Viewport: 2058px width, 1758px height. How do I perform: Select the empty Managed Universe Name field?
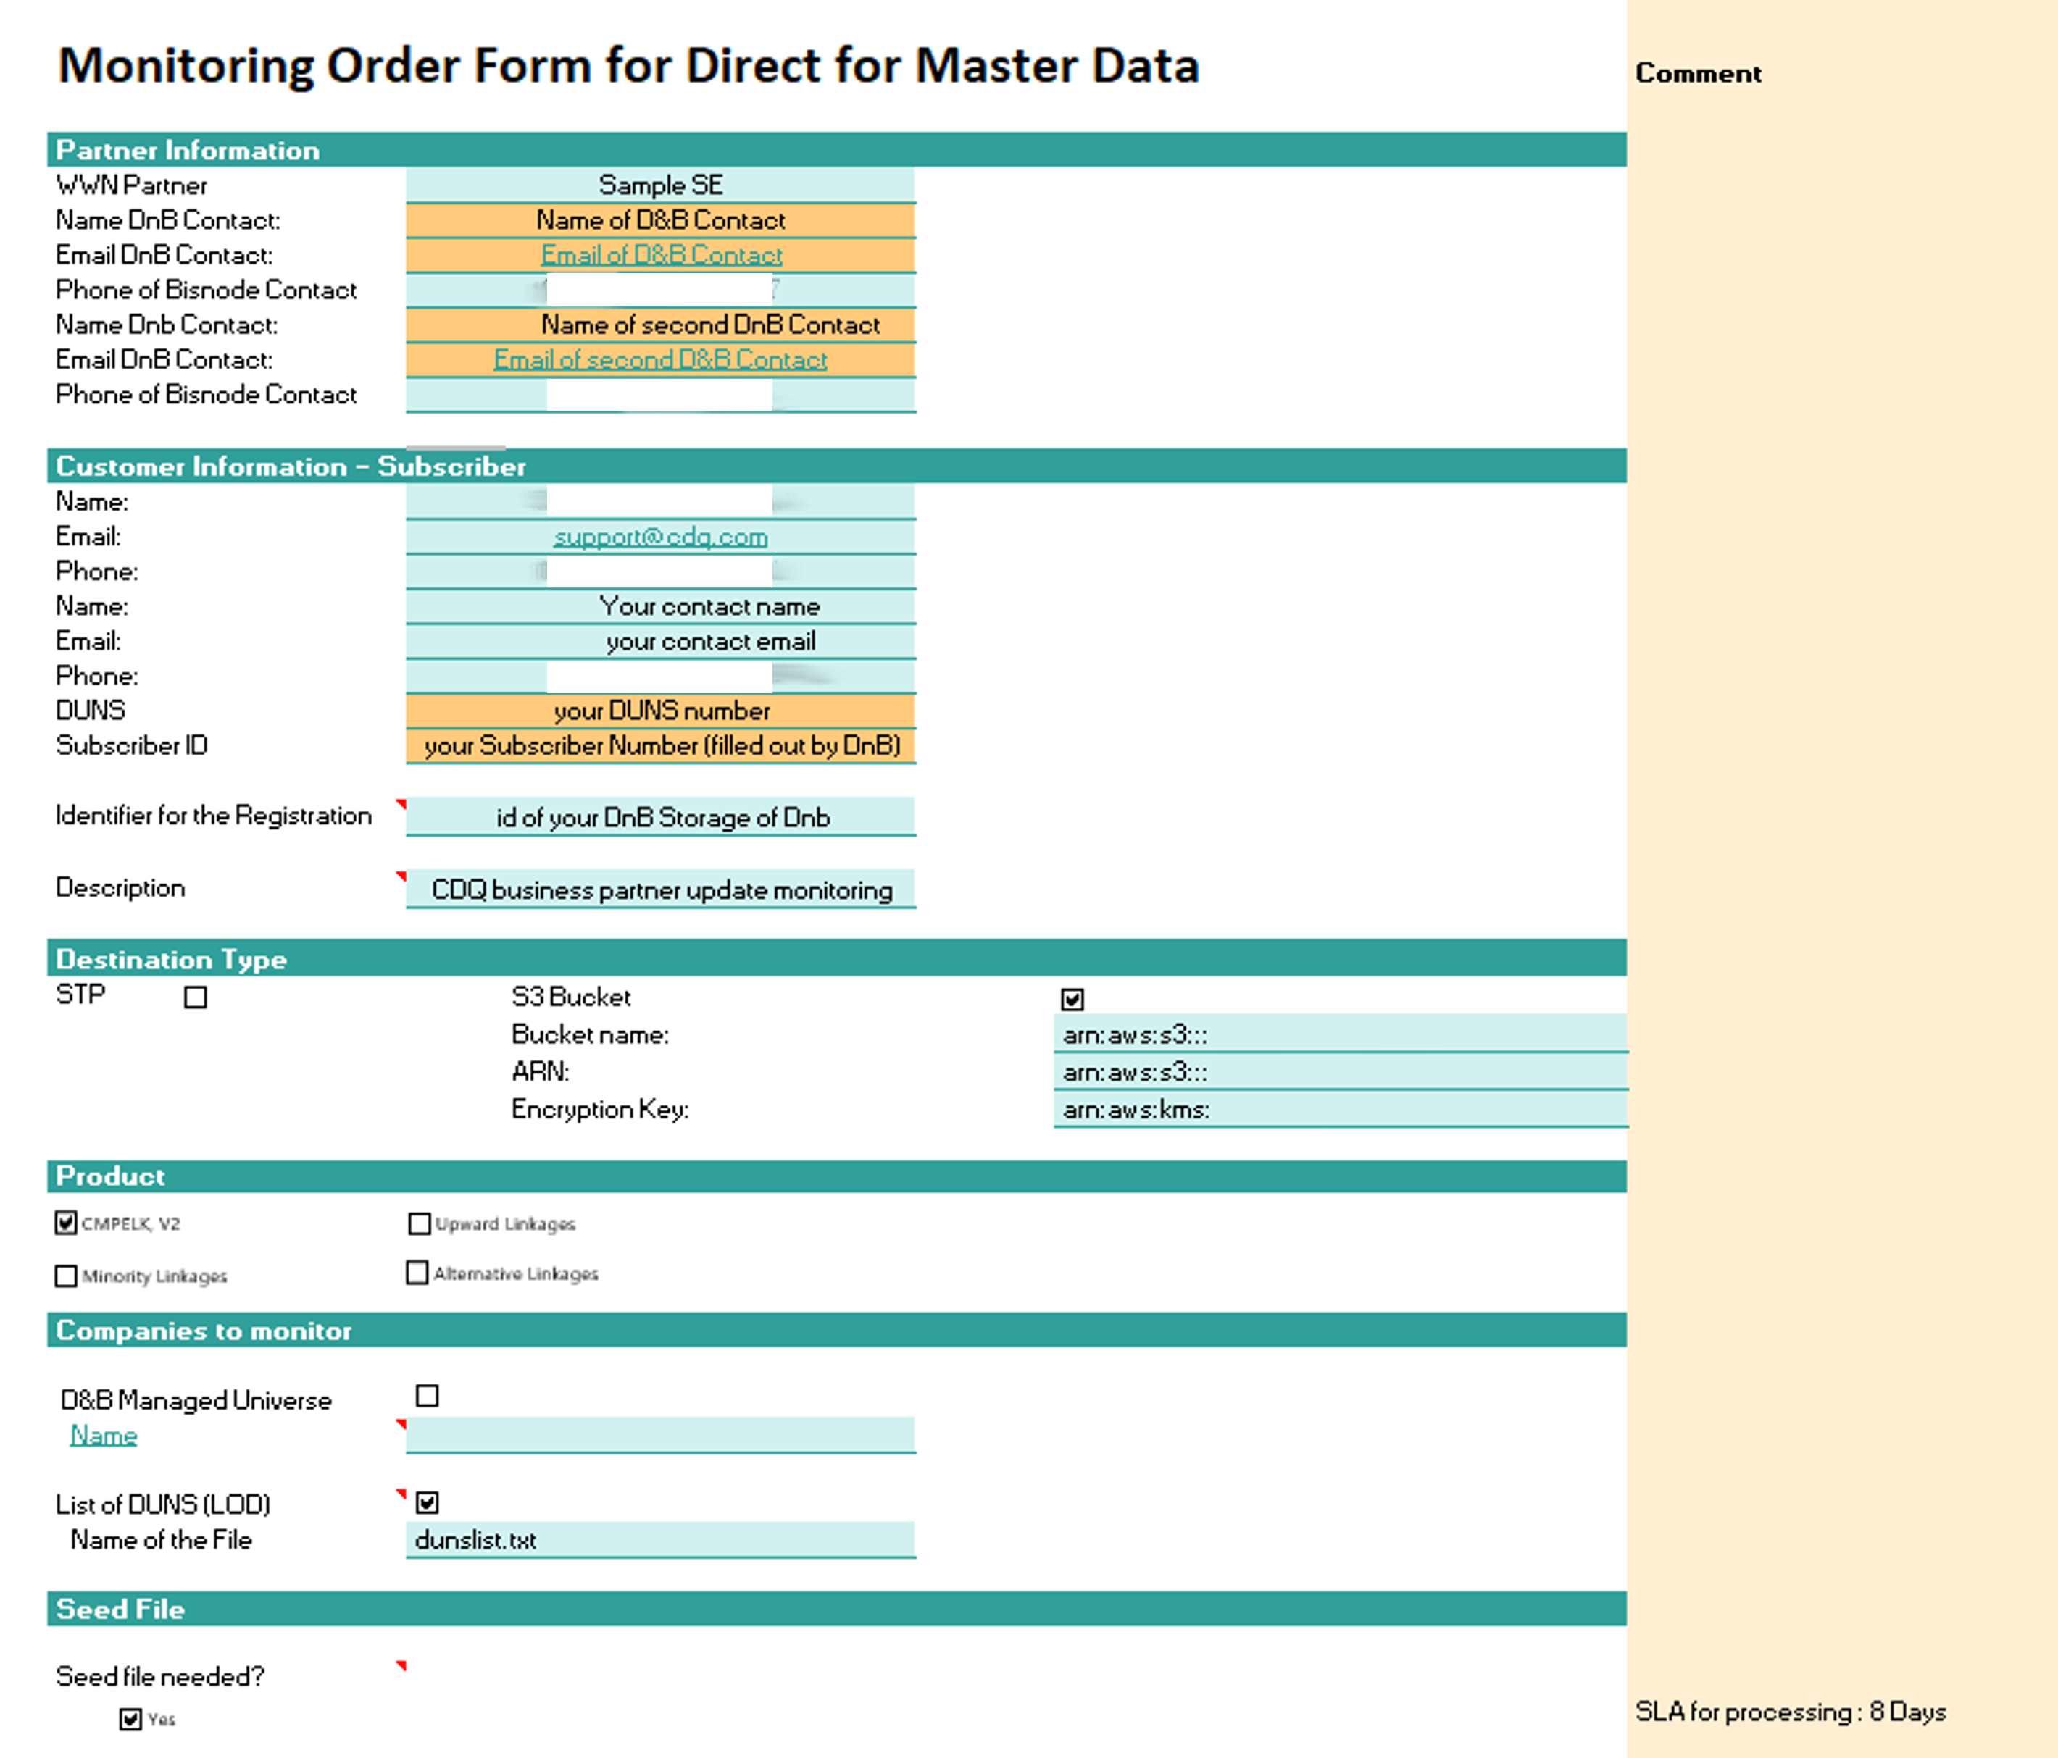pyautogui.click(x=660, y=1436)
